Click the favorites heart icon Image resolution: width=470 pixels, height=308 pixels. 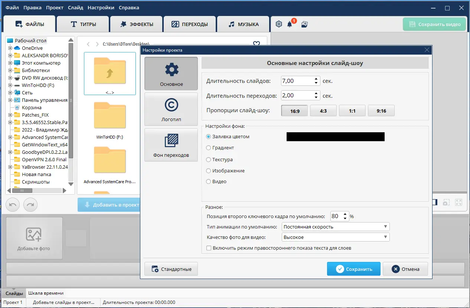256,44
